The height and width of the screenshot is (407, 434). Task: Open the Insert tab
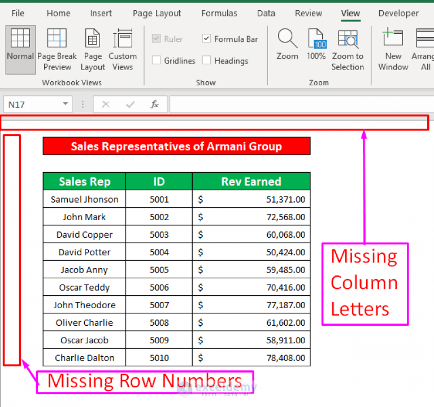pos(101,14)
